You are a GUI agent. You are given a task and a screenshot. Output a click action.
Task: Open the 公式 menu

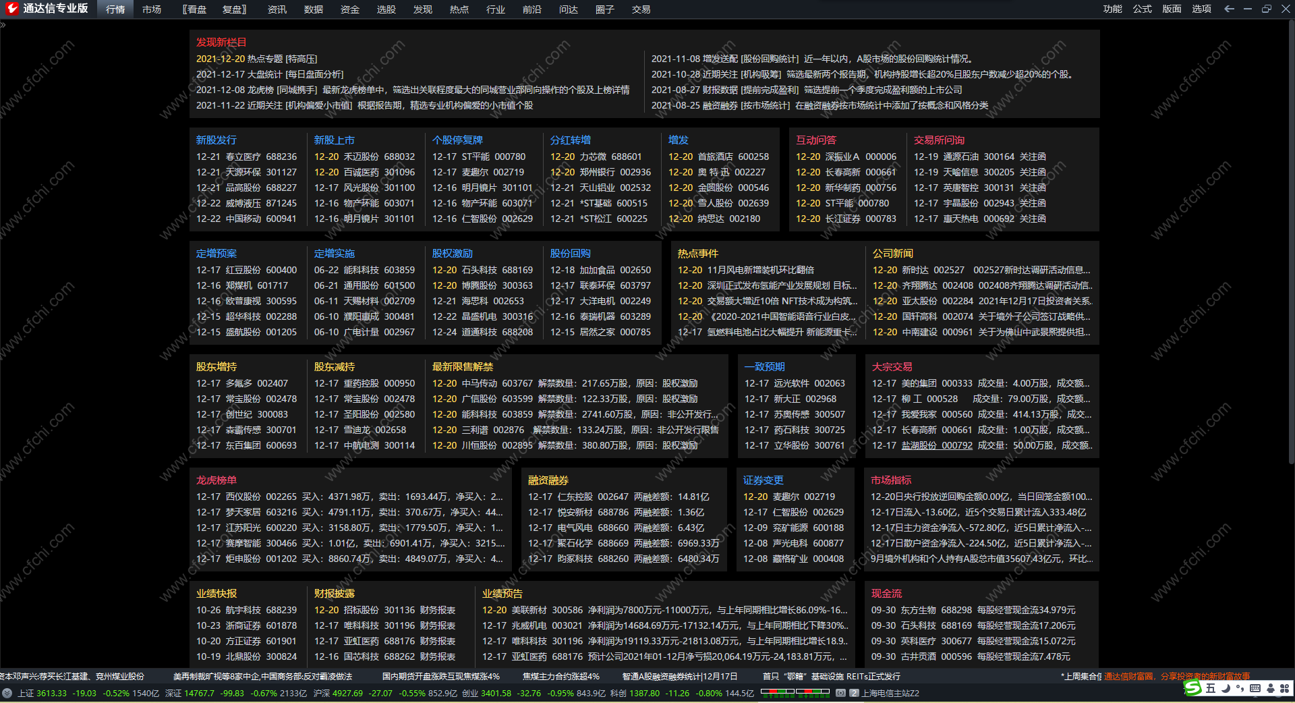point(1143,9)
